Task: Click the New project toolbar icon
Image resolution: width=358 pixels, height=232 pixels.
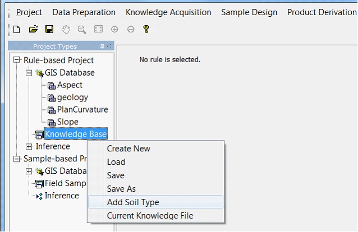Action: click(x=17, y=30)
